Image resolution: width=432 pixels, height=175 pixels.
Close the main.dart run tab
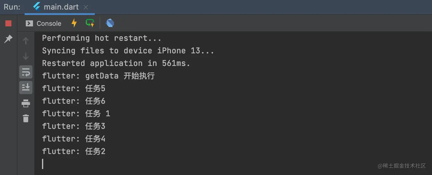tap(86, 7)
